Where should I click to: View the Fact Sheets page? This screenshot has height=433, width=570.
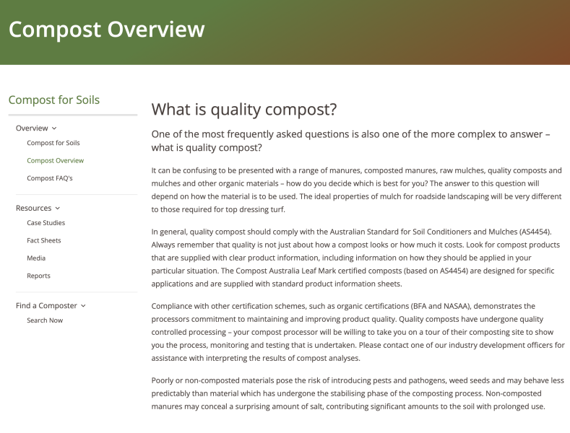pyautogui.click(x=43, y=240)
